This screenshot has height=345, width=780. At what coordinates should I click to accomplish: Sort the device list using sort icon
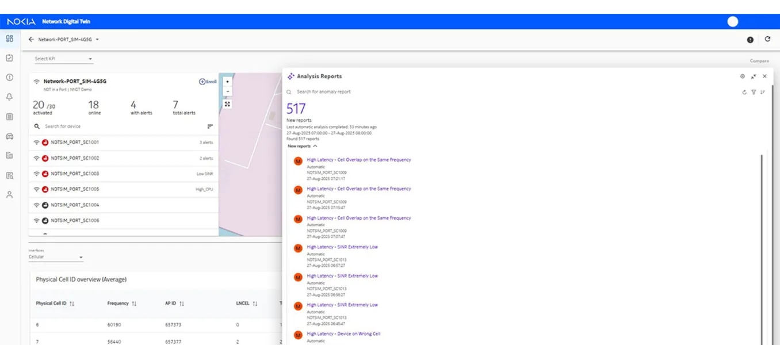(210, 126)
